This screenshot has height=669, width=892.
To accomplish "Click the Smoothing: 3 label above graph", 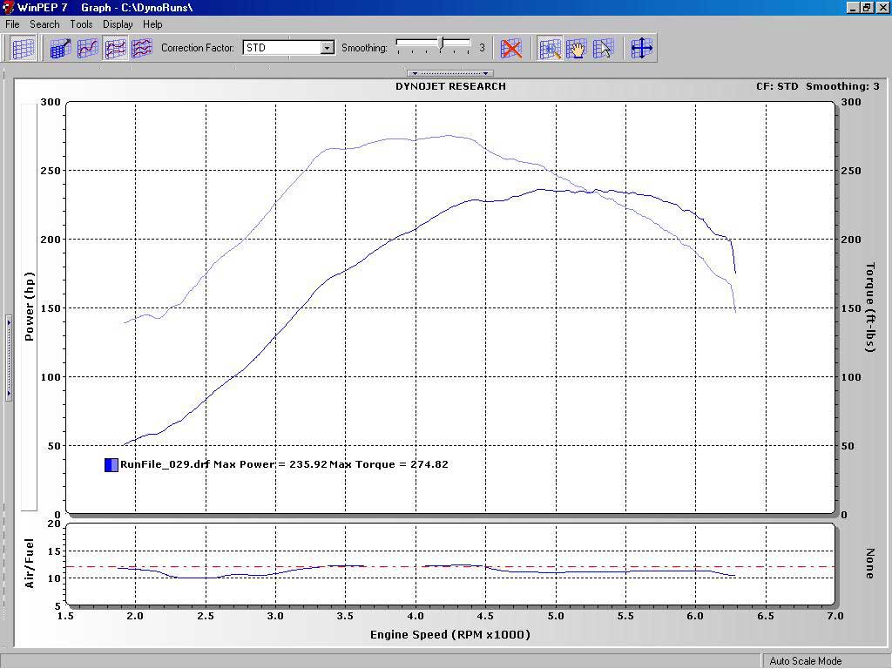I will pyautogui.click(x=842, y=86).
